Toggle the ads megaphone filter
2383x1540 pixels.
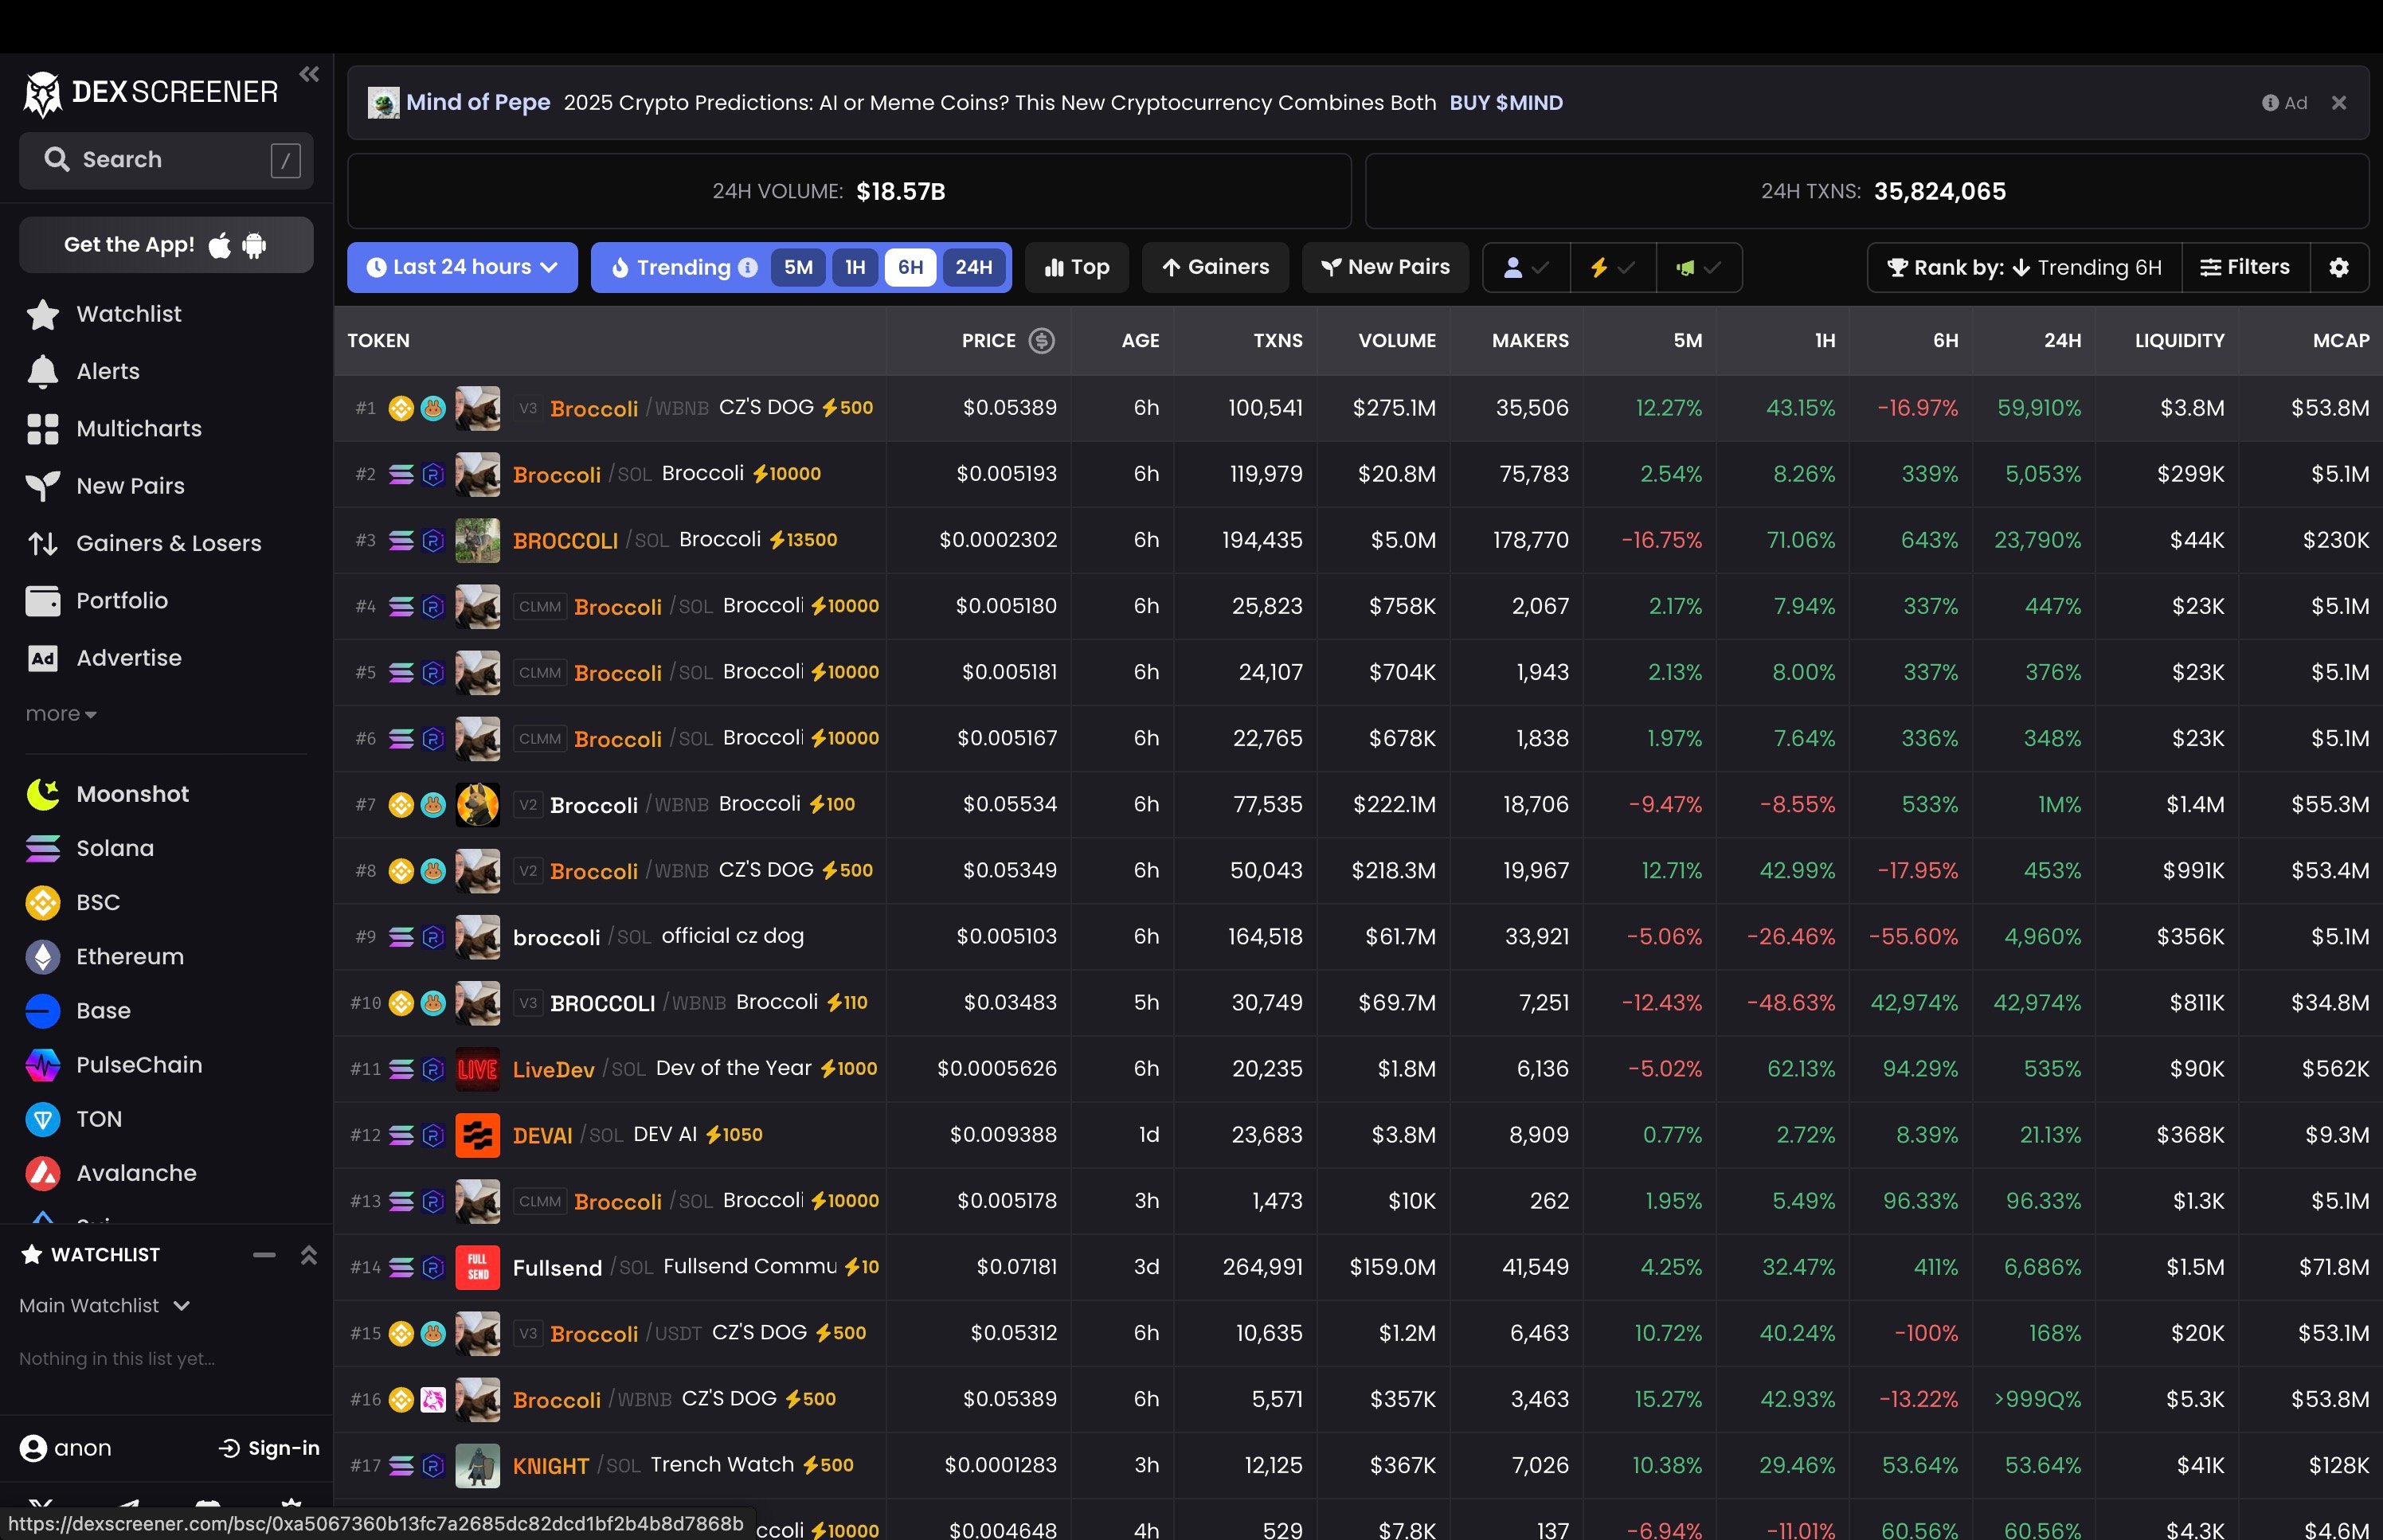coord(1699,267)
